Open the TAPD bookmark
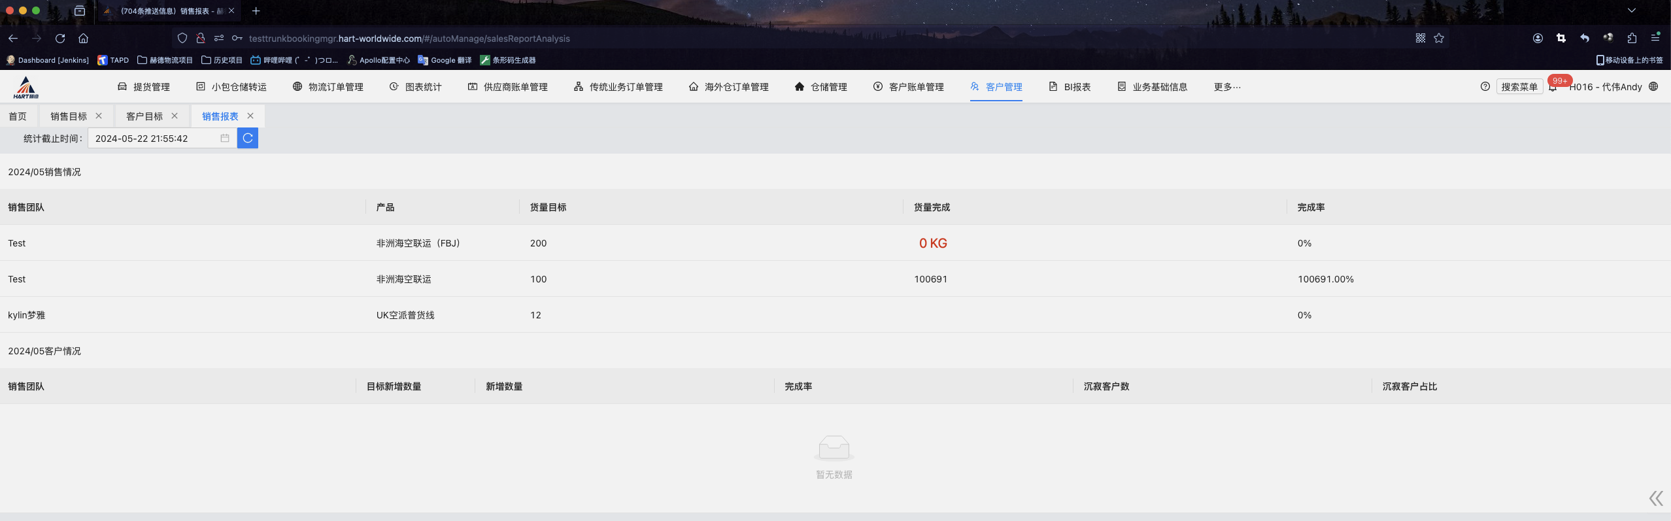1671x521 pixels. (x=113, y=60)
